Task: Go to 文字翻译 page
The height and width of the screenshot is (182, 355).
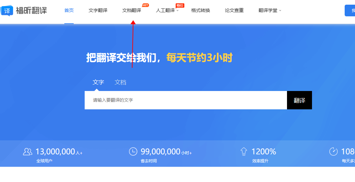Action: pyautogui.click(x=98, y=10)
